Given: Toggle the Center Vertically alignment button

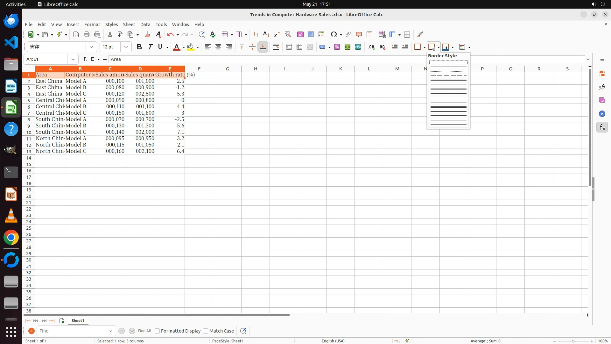Looking at the screenshot, I should point(252,47).
